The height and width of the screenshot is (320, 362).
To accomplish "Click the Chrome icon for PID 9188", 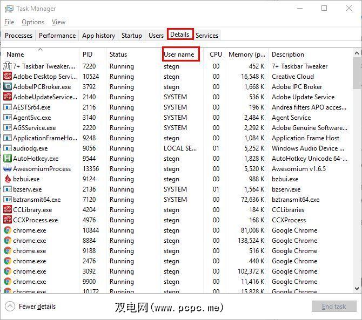I will coord(8,250).
